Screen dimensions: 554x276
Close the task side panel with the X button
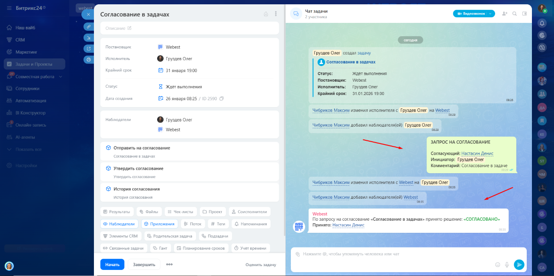point(88,14)
